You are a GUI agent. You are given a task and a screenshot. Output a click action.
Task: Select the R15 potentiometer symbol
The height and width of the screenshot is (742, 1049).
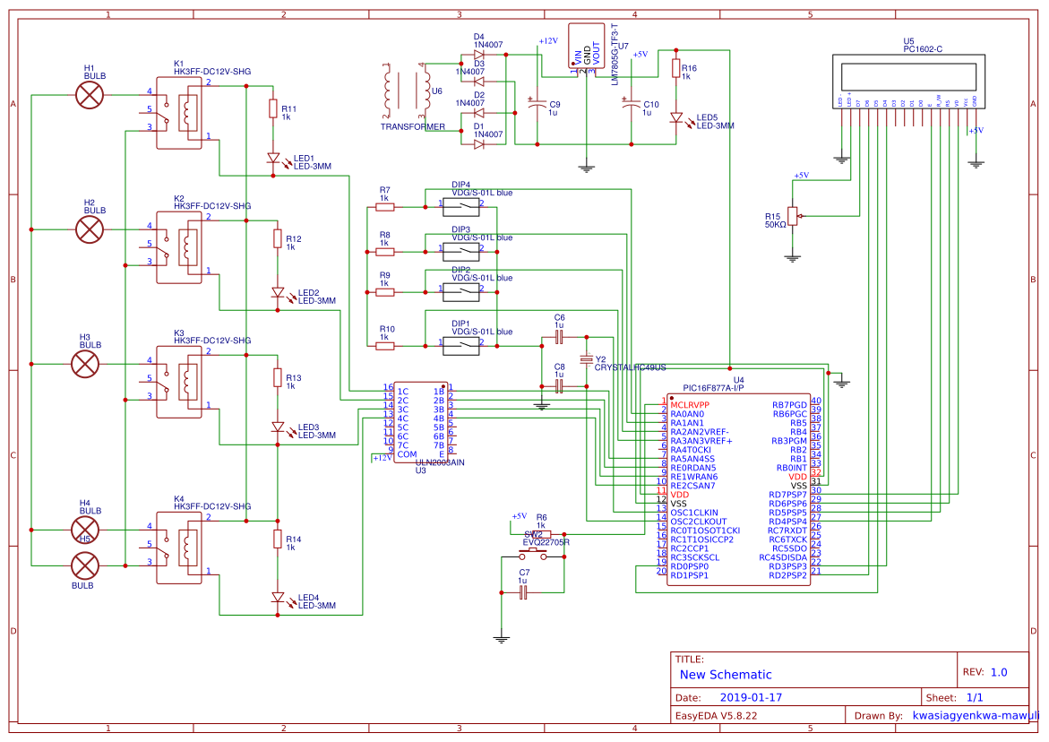pos(793,215)
